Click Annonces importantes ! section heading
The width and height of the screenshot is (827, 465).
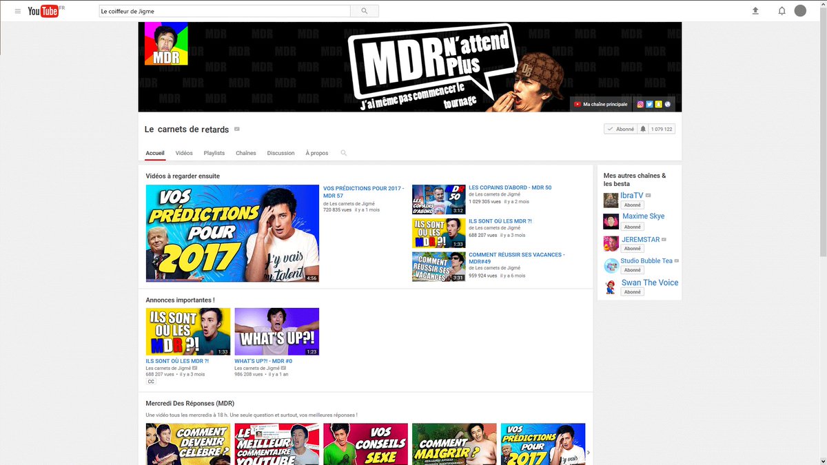180,300
